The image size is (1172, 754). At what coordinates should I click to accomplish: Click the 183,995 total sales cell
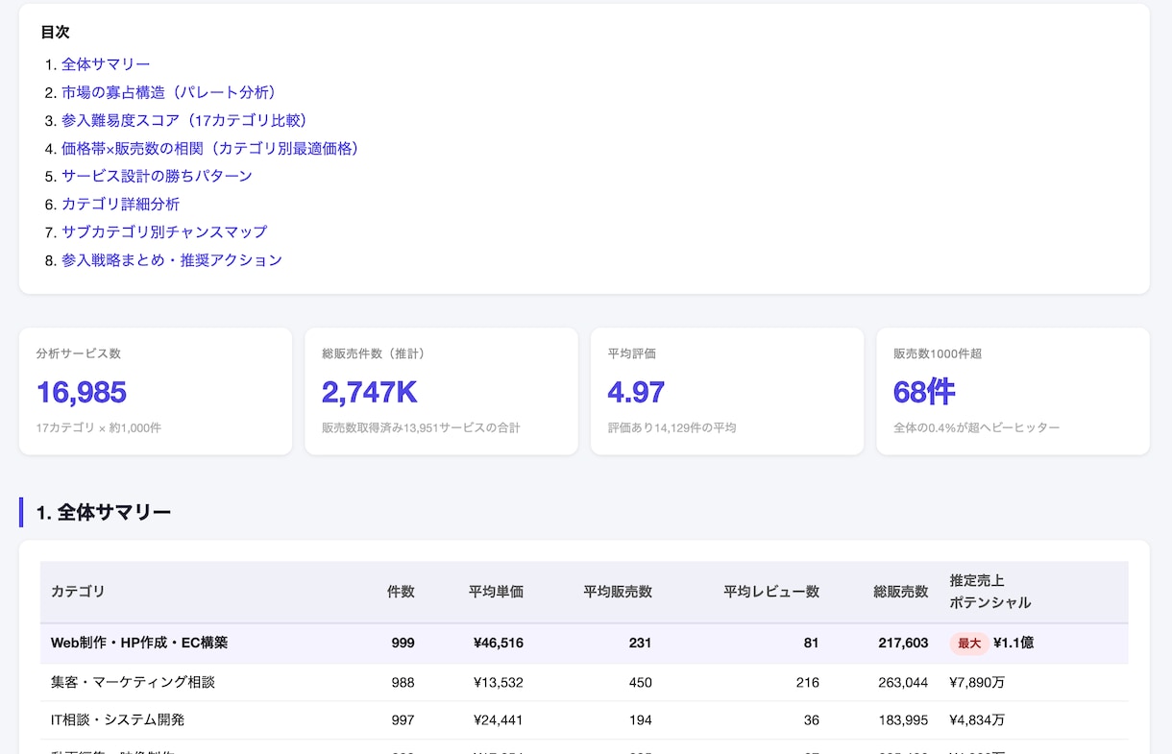click(x=903, y=720)
